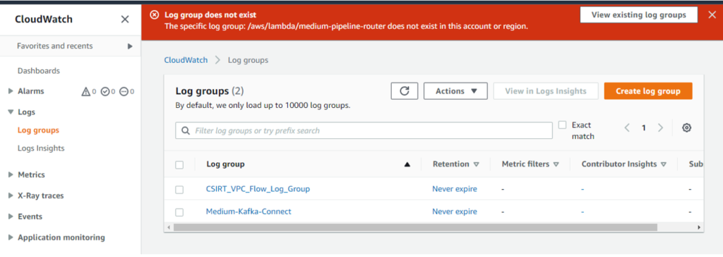Collapse the Logs section
Image resolution: width=723 pixels, height=257 pixels.
point(11,112)
